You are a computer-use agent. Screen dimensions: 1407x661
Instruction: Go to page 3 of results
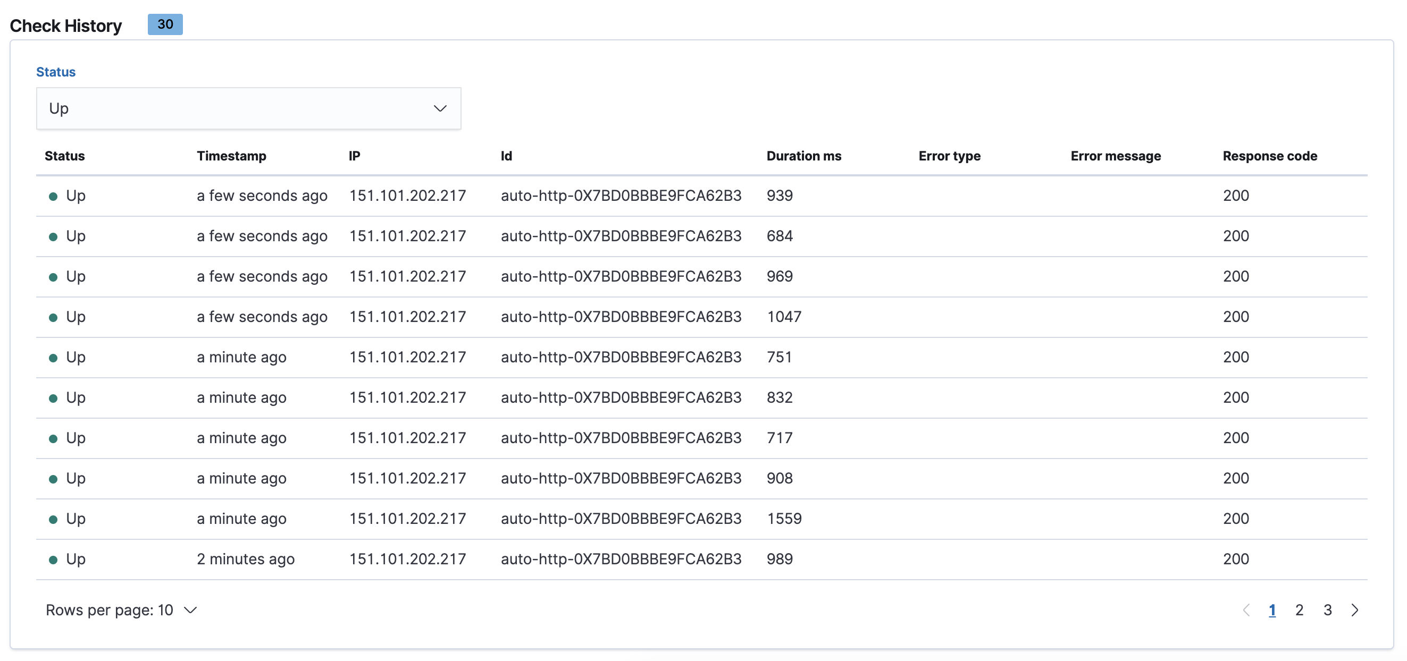tap(1327, 609)
